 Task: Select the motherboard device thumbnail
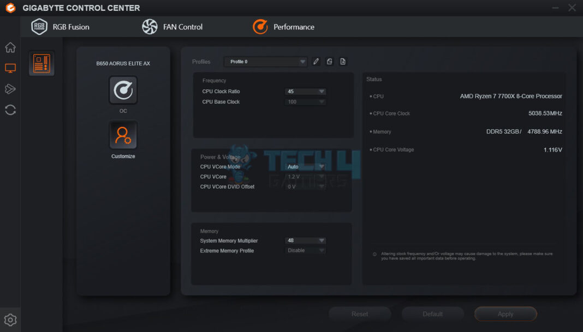41,63
